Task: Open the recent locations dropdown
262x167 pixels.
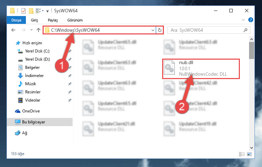Action: pos(31,30)
